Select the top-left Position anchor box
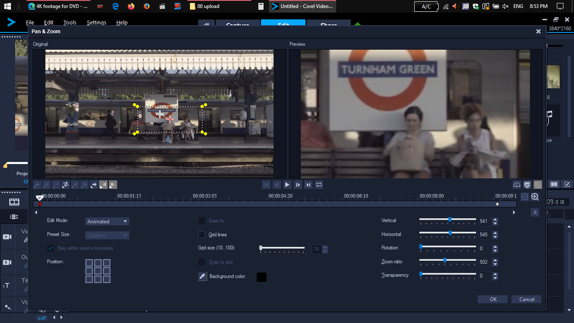Viewport: 574px width, 323px height. click(x=89, y=263)
